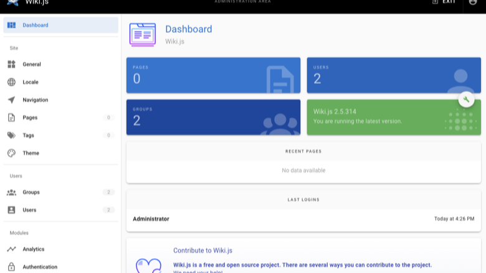The width and height of the screenshot is (486, 273).
Task: Click the EXIT button in the header
Action: click(x=444, y=2)
